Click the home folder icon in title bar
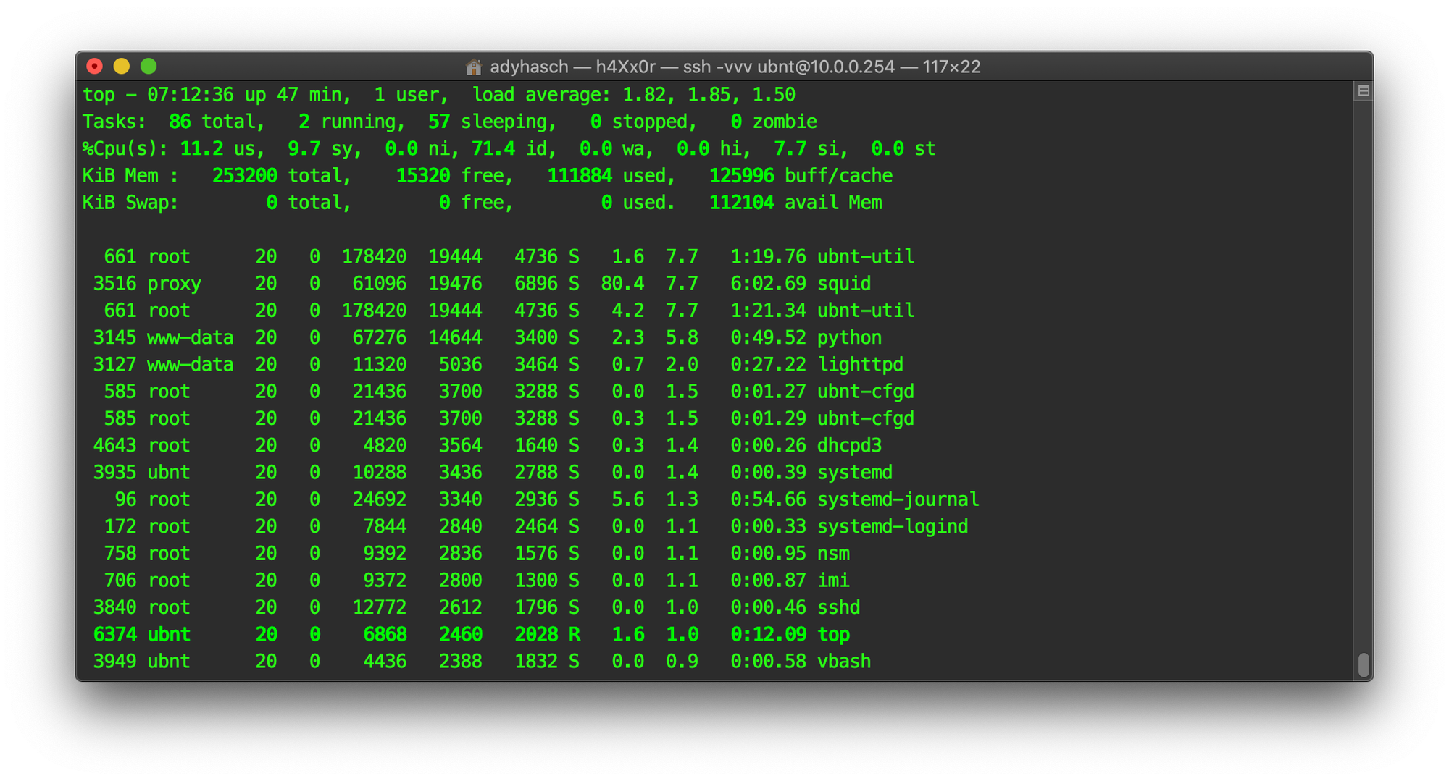Screen dimensions: 1449x781 474,67
